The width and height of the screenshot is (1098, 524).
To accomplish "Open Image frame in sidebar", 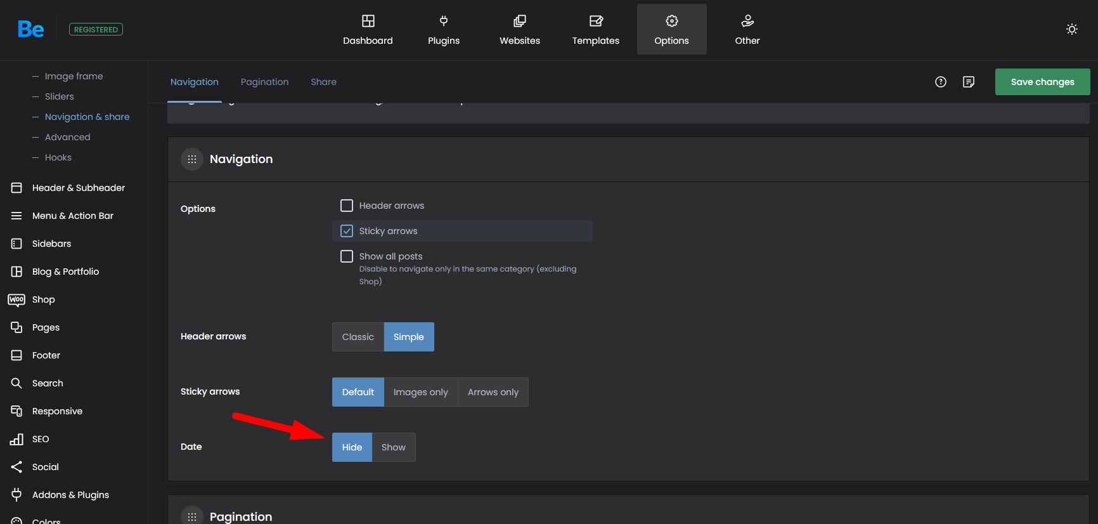I will [x=74, y=76].
